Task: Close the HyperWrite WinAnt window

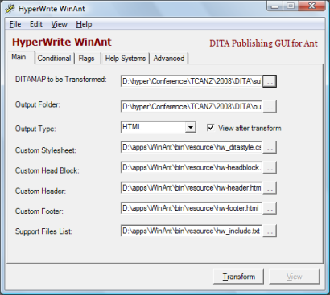Action: [x=311, y=6]
